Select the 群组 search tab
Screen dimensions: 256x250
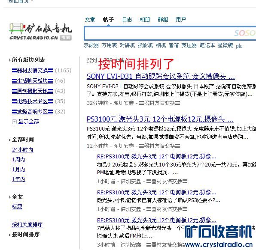(x=163, y=20)
